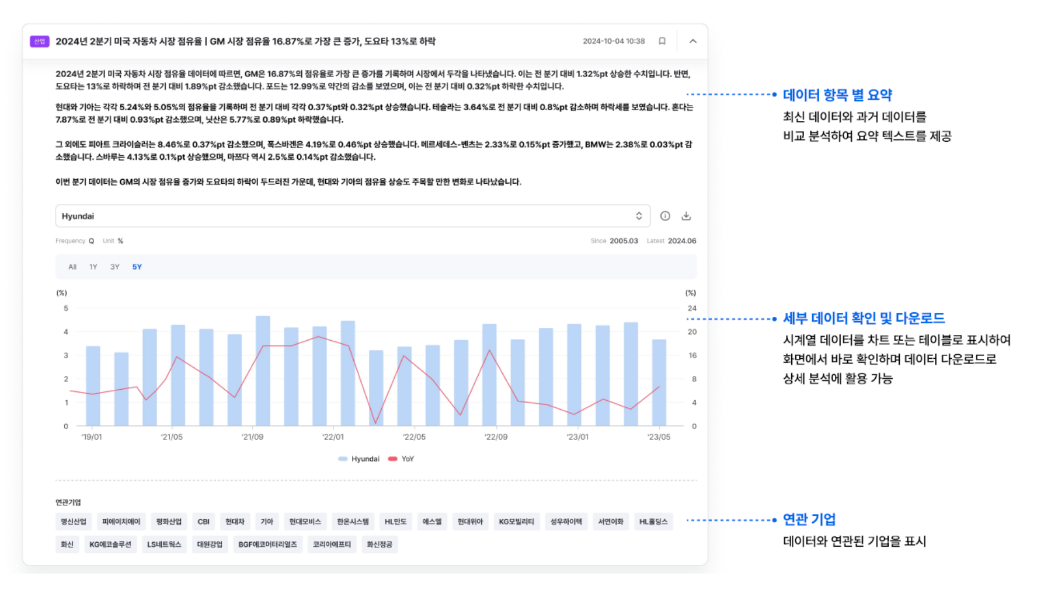This screenshot has width=1044, height=594.
Task: Download the data via the download icon
Action: [686, 216]
